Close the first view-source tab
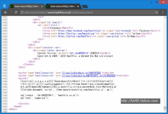This screenshot has height=114, width=168. [x=42, y=6]
